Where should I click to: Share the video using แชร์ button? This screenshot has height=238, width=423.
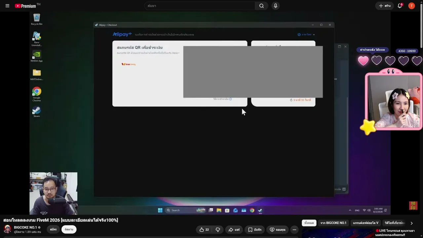pyautogui.click(x=234, y=230)
